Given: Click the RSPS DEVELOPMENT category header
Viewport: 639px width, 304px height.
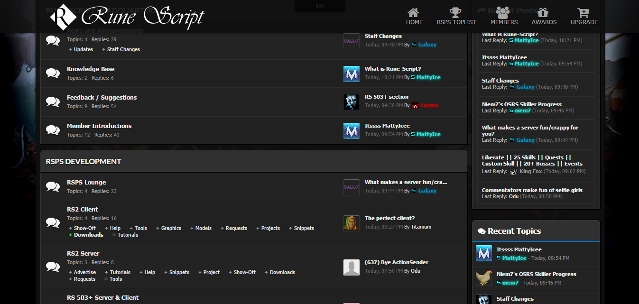Looking at the screenshot, I should click(x=83, y=161).
